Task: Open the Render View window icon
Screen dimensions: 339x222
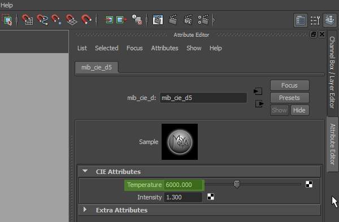Action: [x=158, y=20]
